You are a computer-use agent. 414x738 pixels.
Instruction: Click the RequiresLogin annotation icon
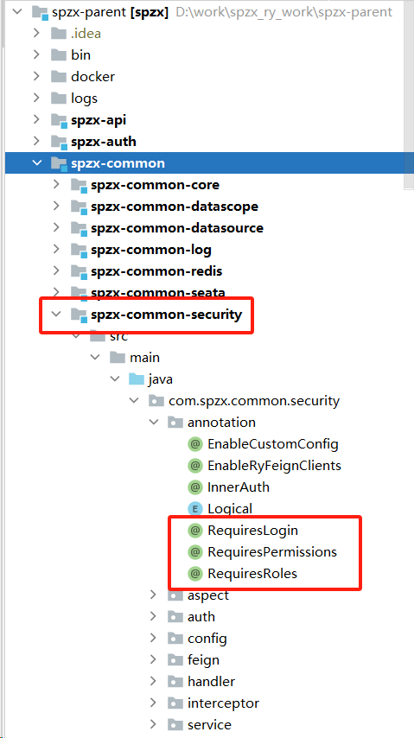(194, 531)
